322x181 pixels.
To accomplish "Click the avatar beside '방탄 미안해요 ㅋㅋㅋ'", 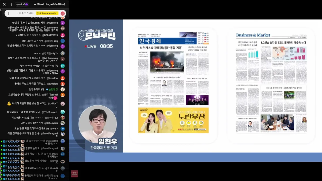I will coord(63,41).
